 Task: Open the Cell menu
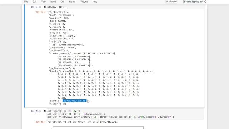[x=63, y=1]
